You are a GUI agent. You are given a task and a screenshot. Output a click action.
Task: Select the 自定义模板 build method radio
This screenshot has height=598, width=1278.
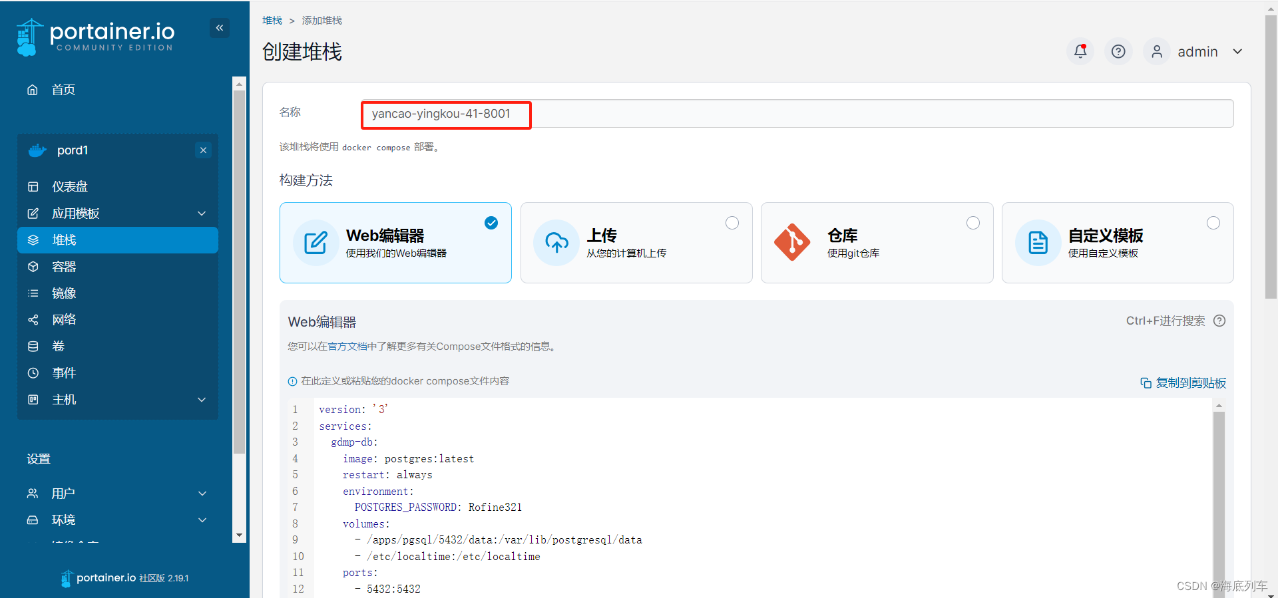coord(1213,223)
